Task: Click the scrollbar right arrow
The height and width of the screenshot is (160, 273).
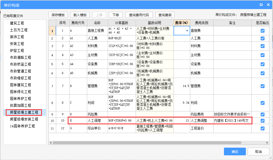Action: coord(267,143)
